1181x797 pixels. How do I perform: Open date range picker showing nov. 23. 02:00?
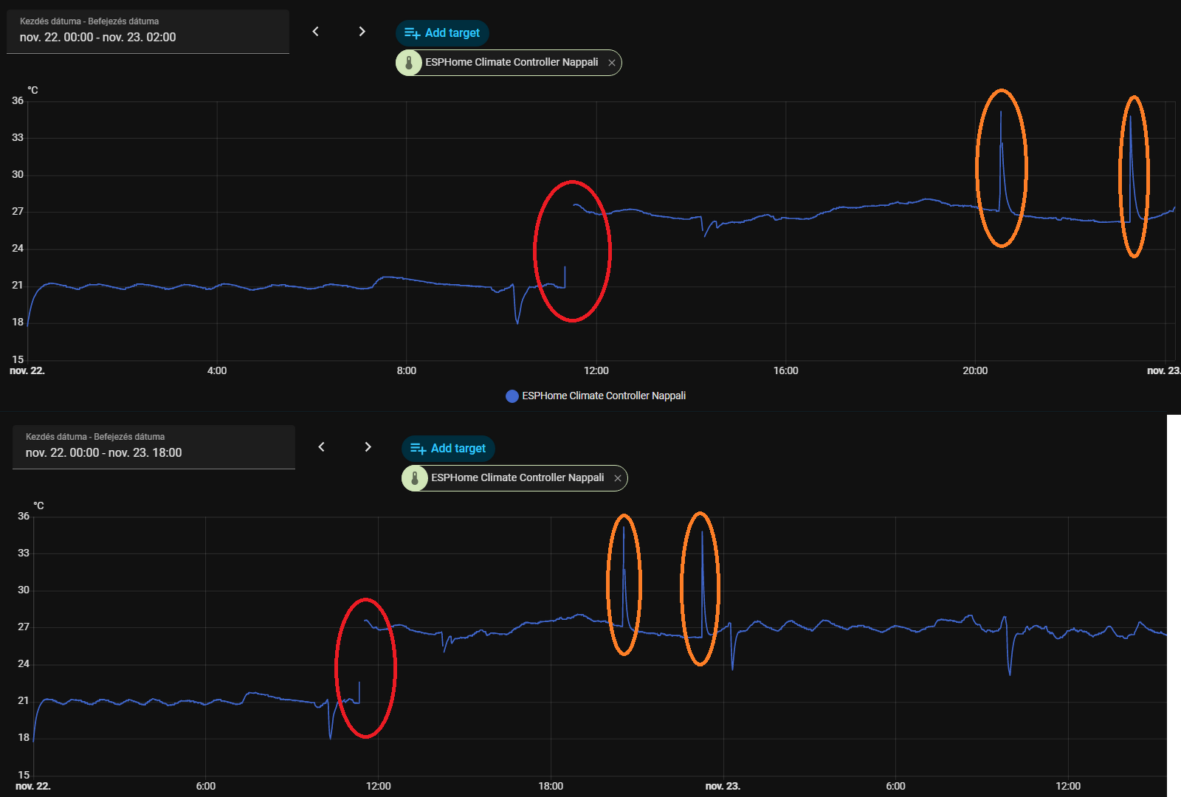tap(148, 31)
